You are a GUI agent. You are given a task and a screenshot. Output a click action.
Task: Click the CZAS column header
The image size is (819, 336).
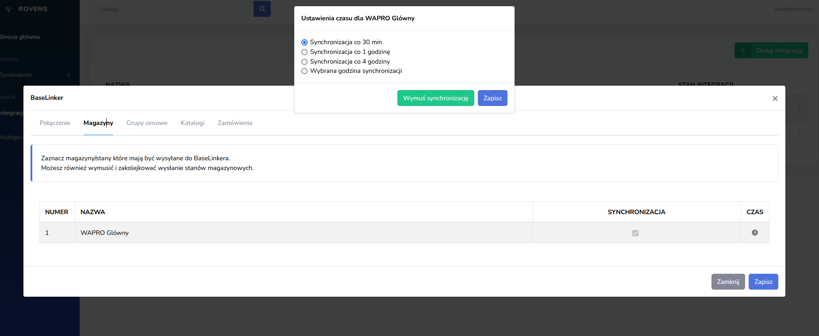coord(755,212)
